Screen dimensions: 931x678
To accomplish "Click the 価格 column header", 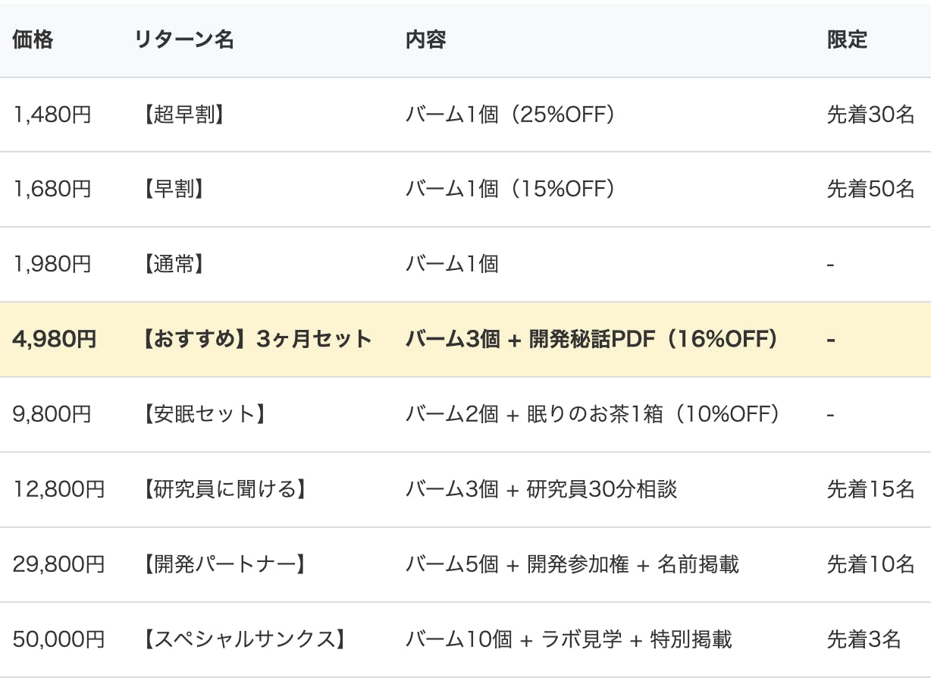I will point(33,40).
